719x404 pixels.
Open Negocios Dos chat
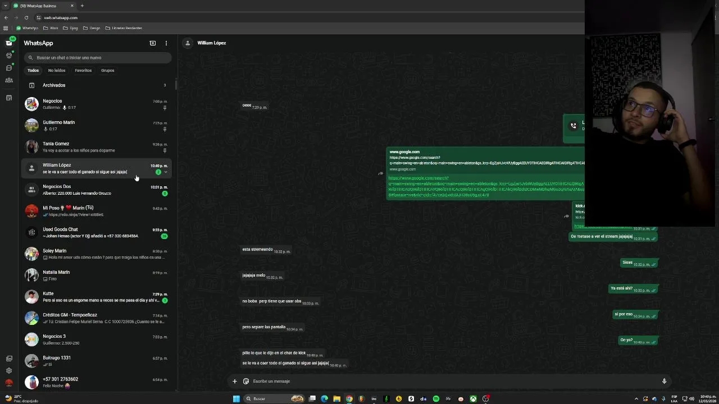point(98,190)
